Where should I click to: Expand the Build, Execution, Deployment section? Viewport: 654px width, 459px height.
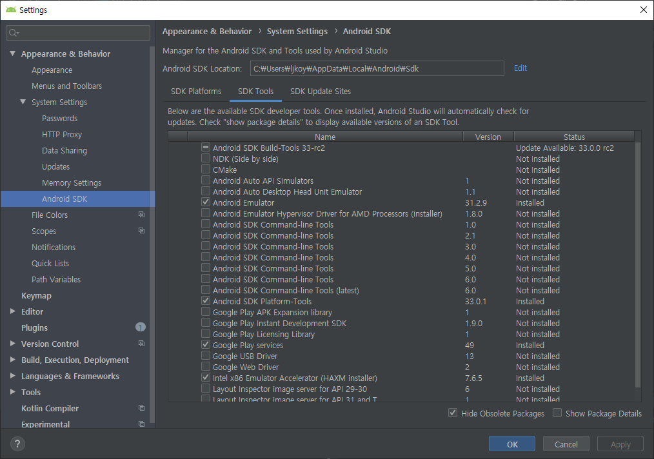tap(13, 360)
